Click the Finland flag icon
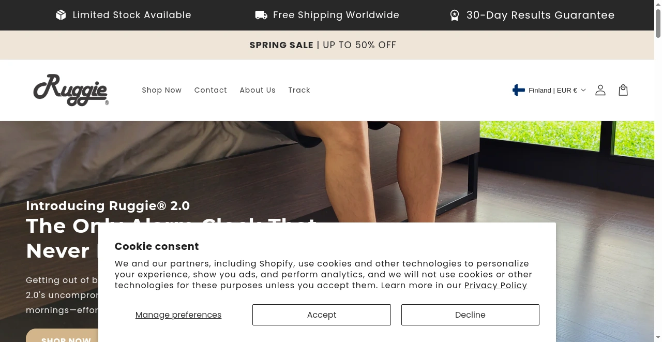The image size is (662, 342). click(518, 90)
